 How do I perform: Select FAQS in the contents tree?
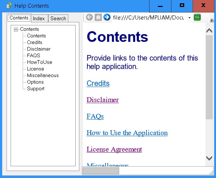(x=34, y=55)
